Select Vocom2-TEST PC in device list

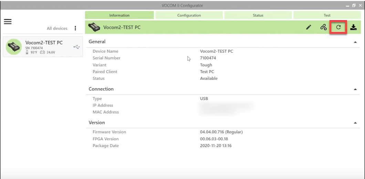(x=43, y=47)
